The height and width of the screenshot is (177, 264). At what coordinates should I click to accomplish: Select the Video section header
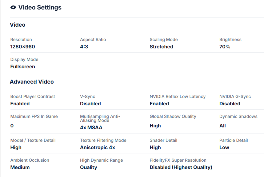18,25
